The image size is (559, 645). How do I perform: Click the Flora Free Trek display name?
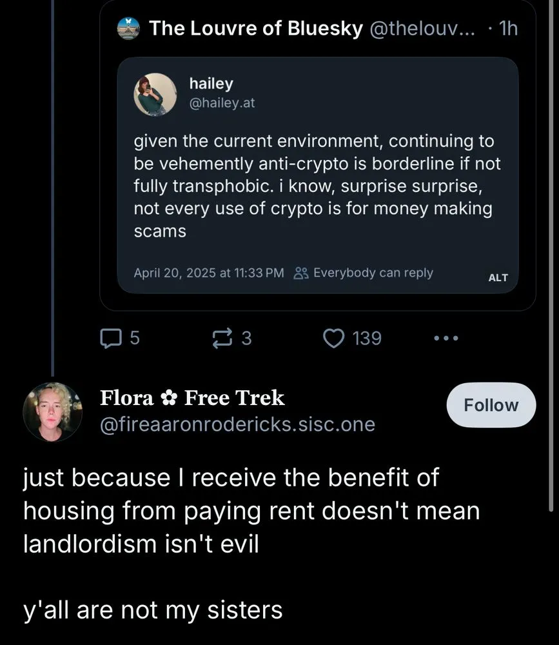click(x=192, y=398)
